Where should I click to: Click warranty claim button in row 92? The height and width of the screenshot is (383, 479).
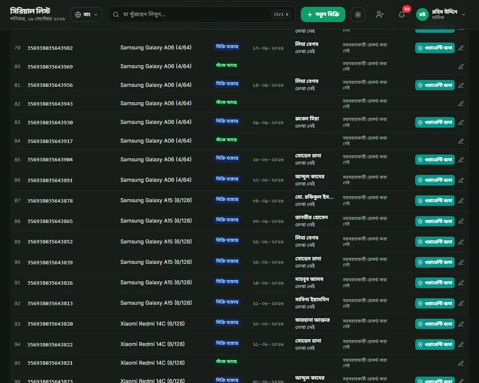coord(435,303)
